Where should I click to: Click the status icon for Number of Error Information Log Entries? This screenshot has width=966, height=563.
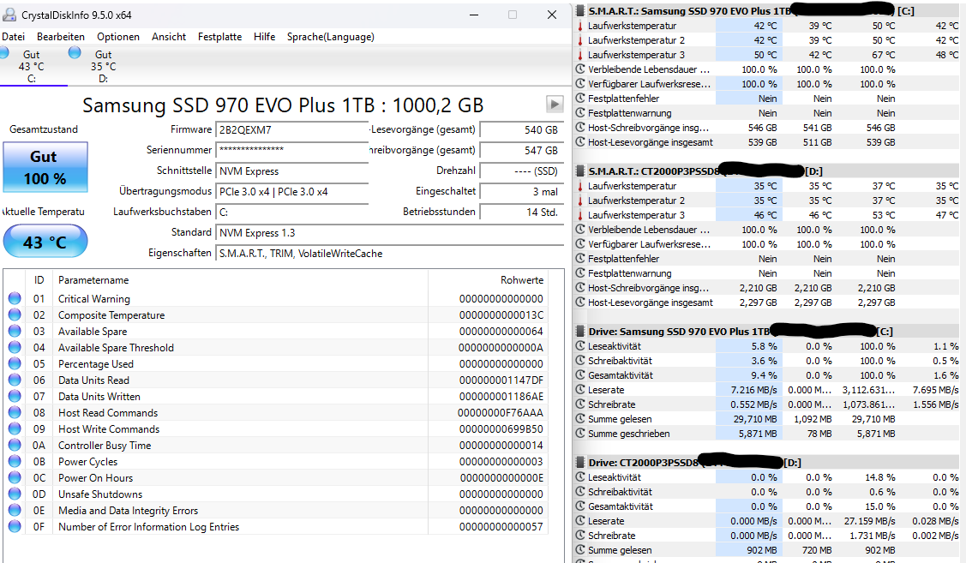click(x=15, y=527)
